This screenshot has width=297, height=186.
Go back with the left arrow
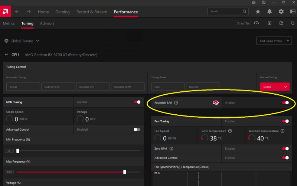click(17, 12)
